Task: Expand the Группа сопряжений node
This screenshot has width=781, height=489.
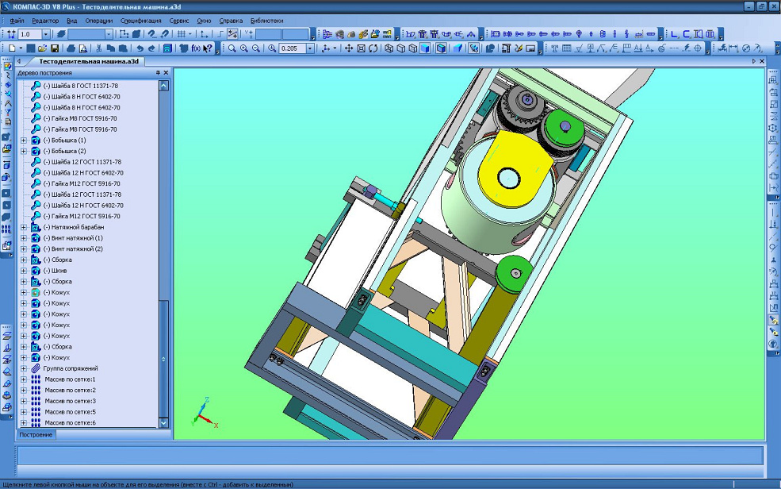Action: click(x=24, y=368)
